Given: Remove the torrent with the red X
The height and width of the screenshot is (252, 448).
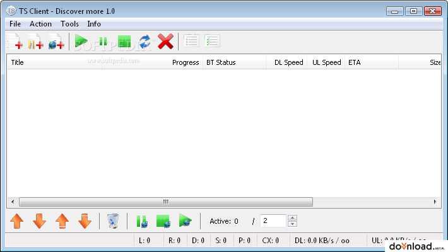Looking at the screenshot, I should click(x=165, y=42).
